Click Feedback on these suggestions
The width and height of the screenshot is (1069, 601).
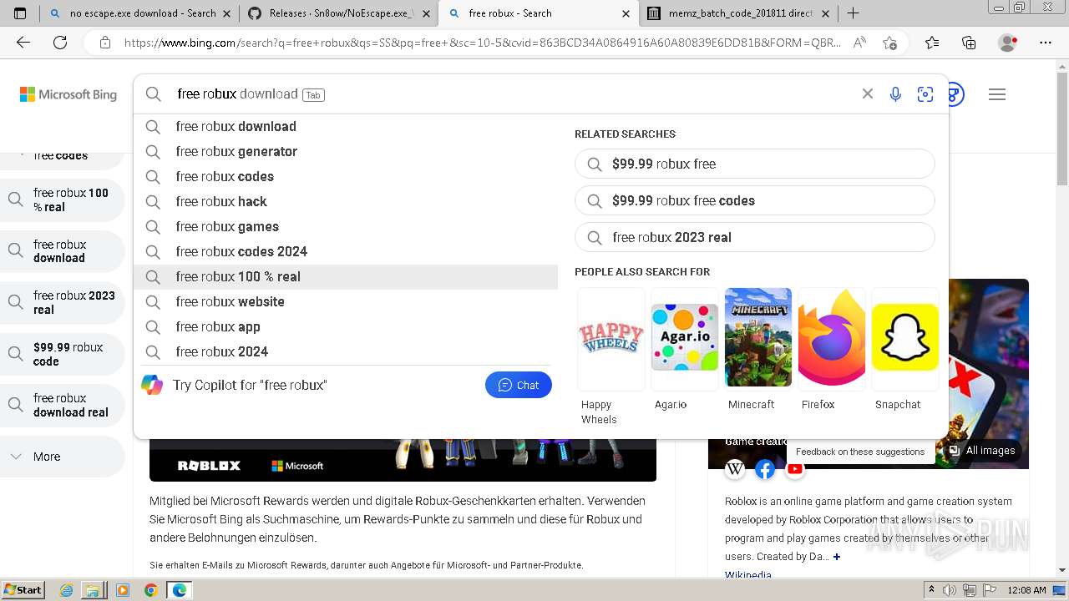pos(860,452)
